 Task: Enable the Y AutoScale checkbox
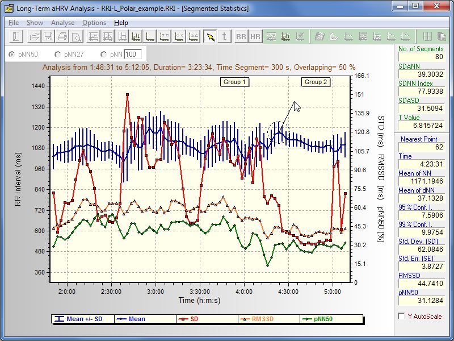(402, 316)
